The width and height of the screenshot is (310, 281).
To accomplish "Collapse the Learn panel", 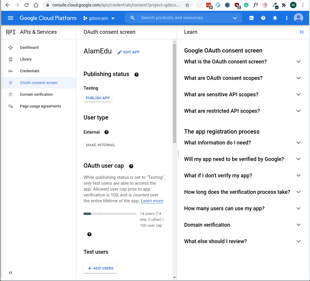I will point(301,32).
